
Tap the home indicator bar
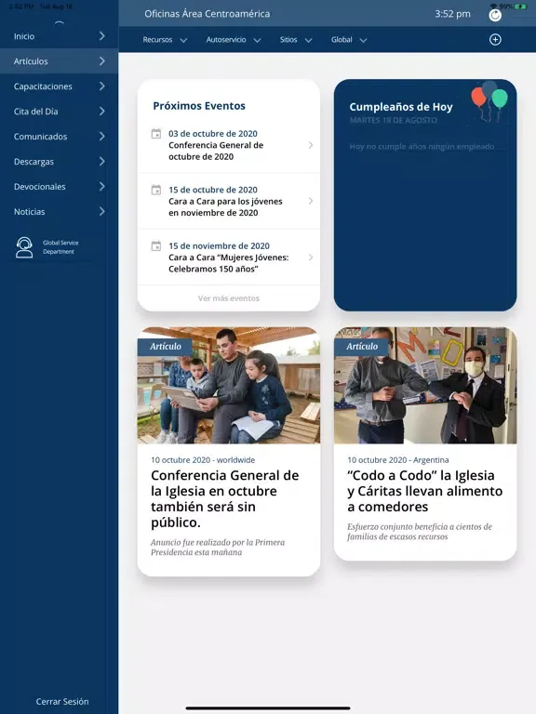click(268, 708)
